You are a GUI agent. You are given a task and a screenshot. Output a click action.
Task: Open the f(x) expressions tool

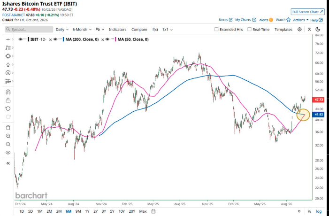155,30
